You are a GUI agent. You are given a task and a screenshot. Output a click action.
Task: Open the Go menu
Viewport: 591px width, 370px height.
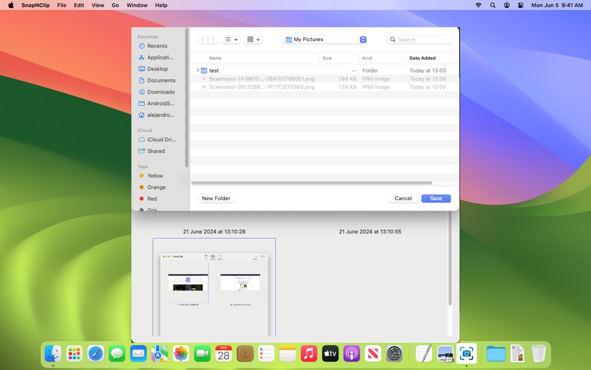[115, 5]
